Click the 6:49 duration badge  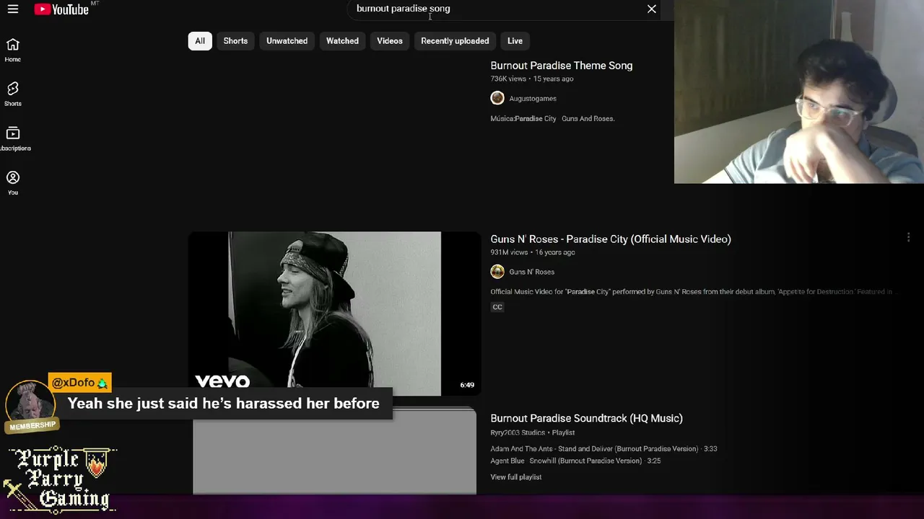point(467,385)
